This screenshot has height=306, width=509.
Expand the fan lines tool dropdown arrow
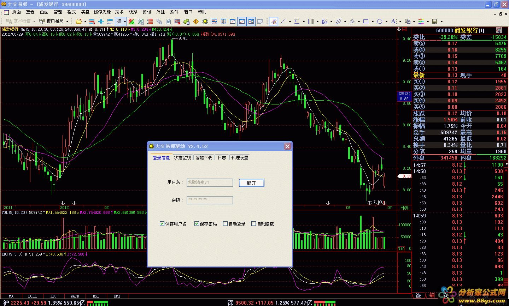[x=331, y=22]
